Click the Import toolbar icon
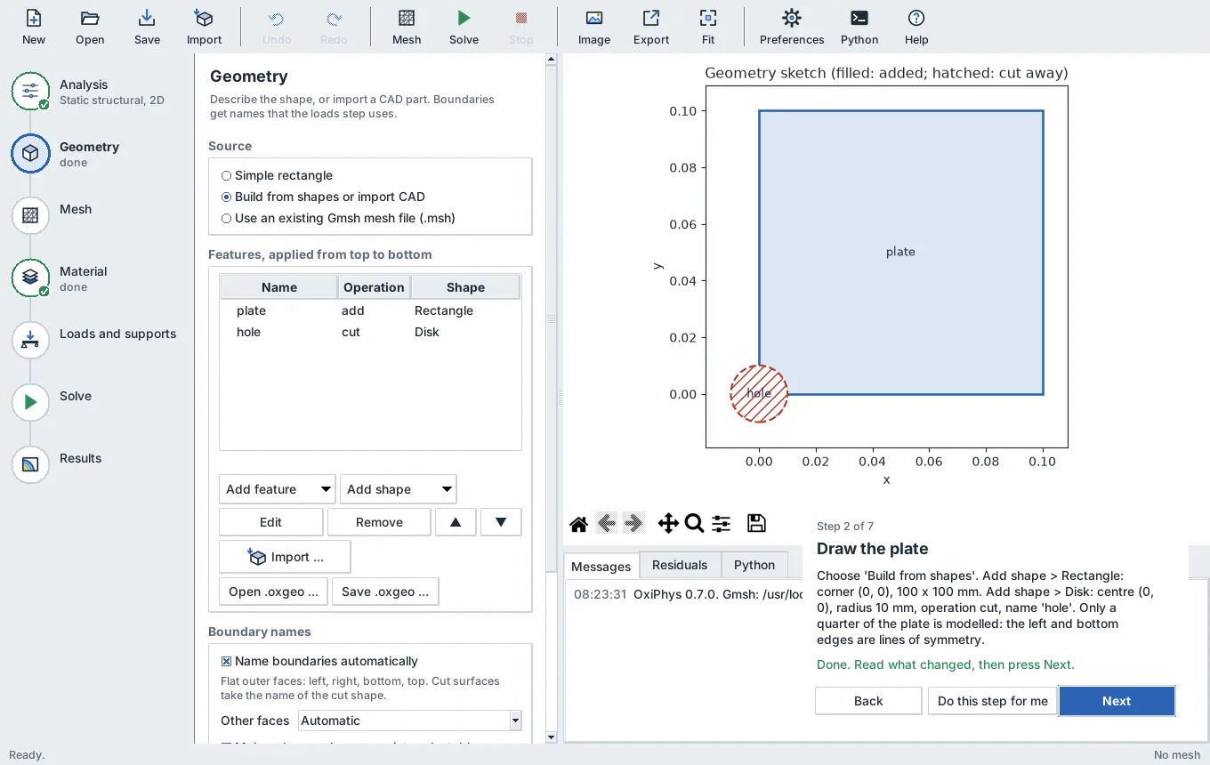Screen dimensions: 1210x765 204,27
